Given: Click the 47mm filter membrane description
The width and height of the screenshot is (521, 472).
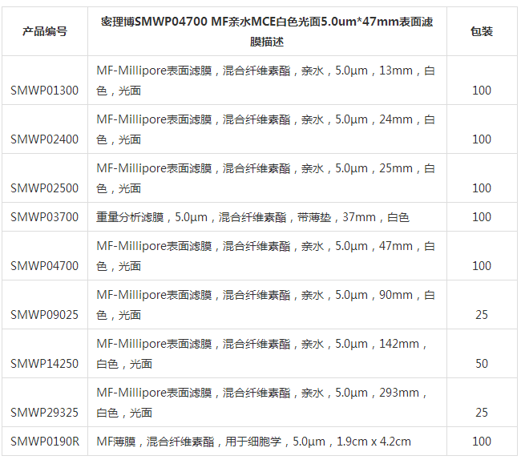Looking at the screenshot, I should coord(265,256).
